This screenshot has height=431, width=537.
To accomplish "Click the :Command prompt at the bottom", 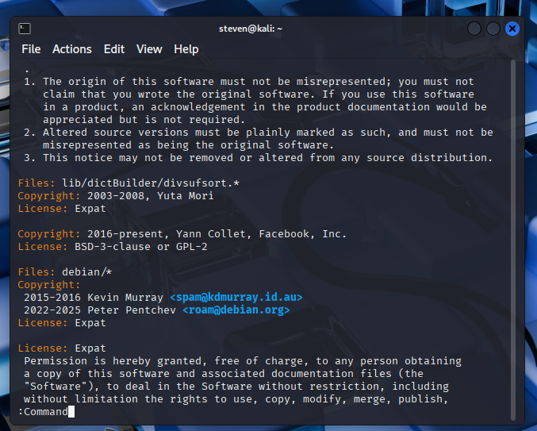I will pyautogui.click(x=43, y=411).
